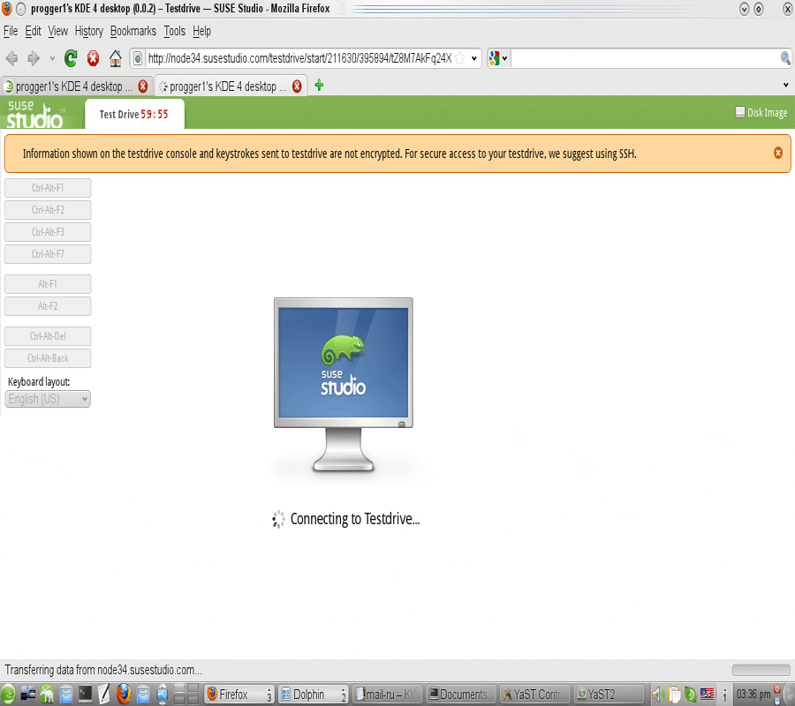The width and height of the screenshot is (795, 706).
Task: Go to the Firefox home page icon
Action: point(116,59)
